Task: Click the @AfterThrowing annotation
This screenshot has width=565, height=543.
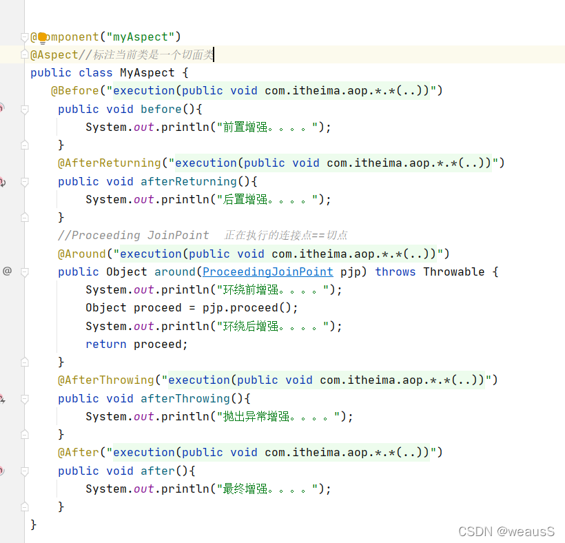Action: [106, 380]
